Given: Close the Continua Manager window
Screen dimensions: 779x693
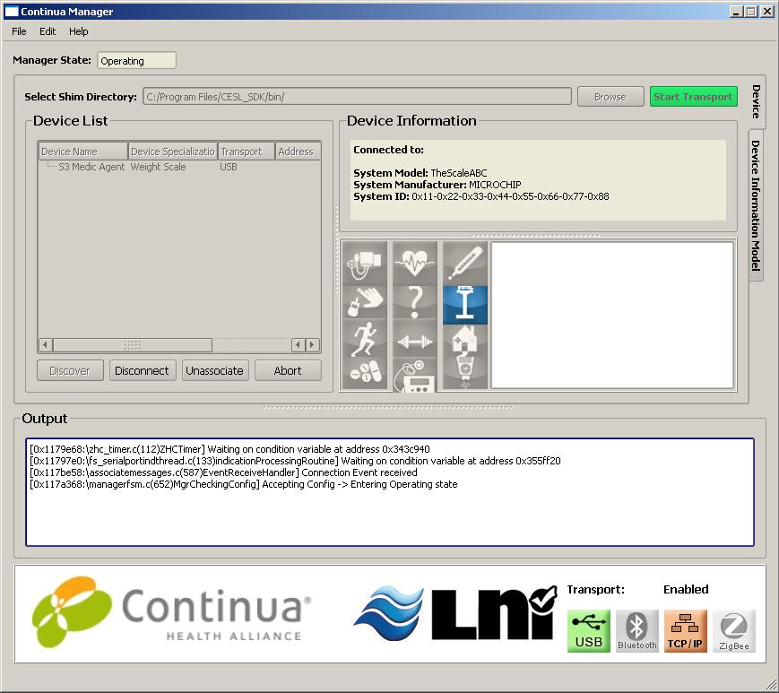Looking at the screenshot, I should [x=767, y=12].
